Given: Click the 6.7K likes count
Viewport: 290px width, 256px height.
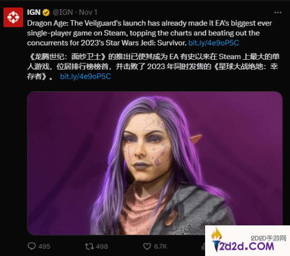Looking at the screenshot, I should tap(160, 246).
